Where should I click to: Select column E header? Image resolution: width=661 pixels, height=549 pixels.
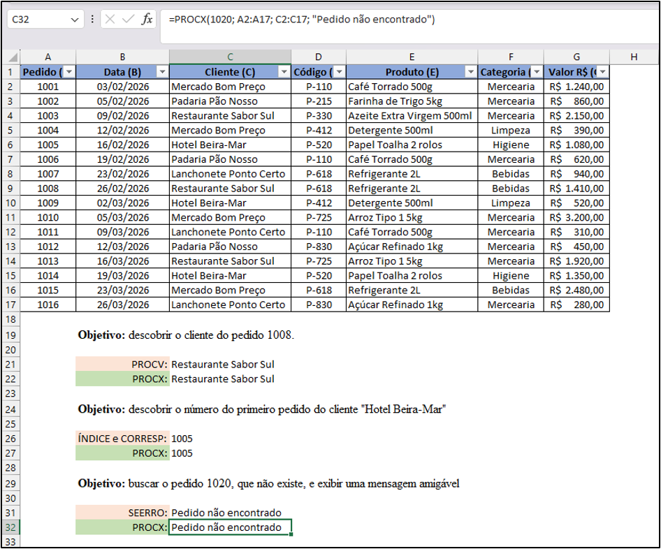tap(412, 57)
